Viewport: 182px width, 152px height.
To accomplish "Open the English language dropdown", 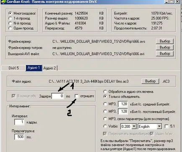I will (x=159, y=127).
